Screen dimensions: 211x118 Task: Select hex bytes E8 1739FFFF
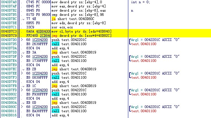pyautogui.click(x=37, y=61)
